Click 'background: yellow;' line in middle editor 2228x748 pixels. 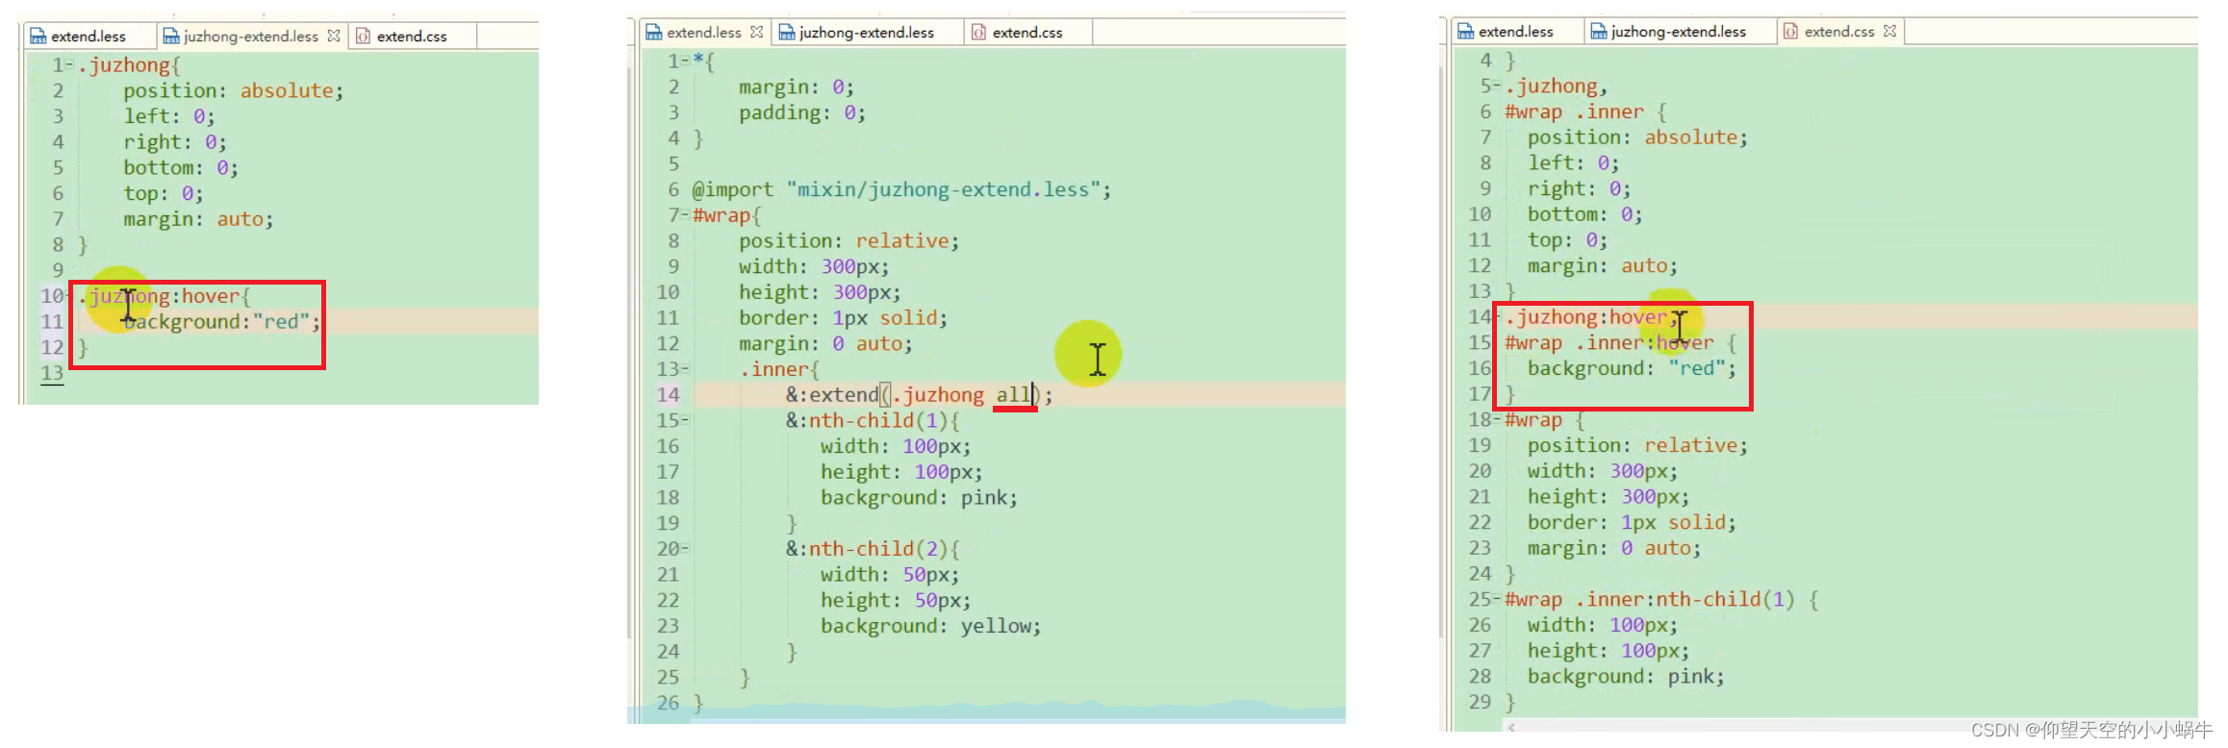pos(930,626)
